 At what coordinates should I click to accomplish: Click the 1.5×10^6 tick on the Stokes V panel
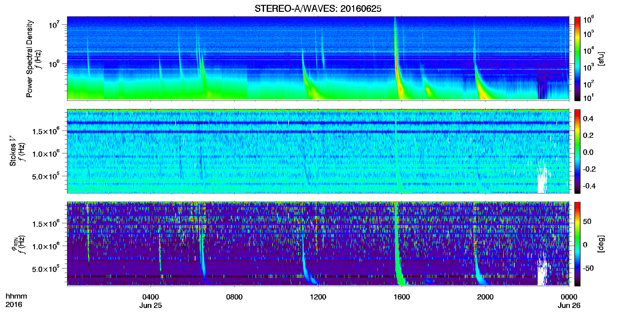[46, 131]
